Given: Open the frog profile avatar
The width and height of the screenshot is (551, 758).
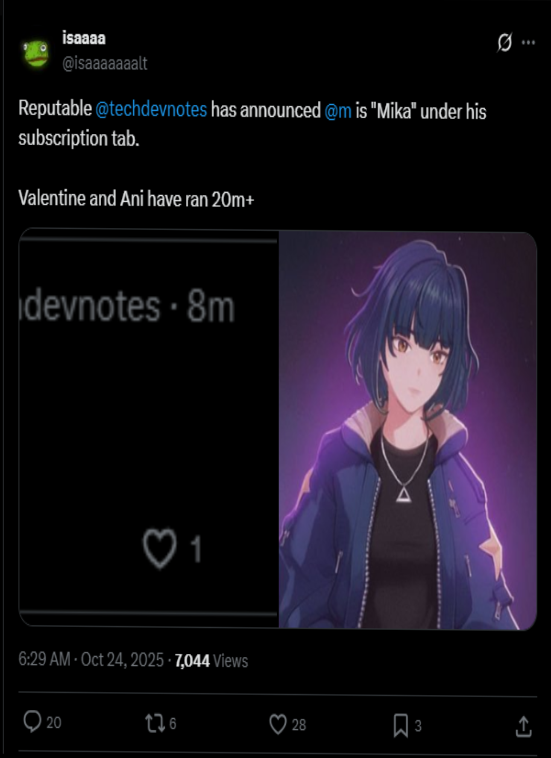Looking at the screenshot, I should (35, 54).
